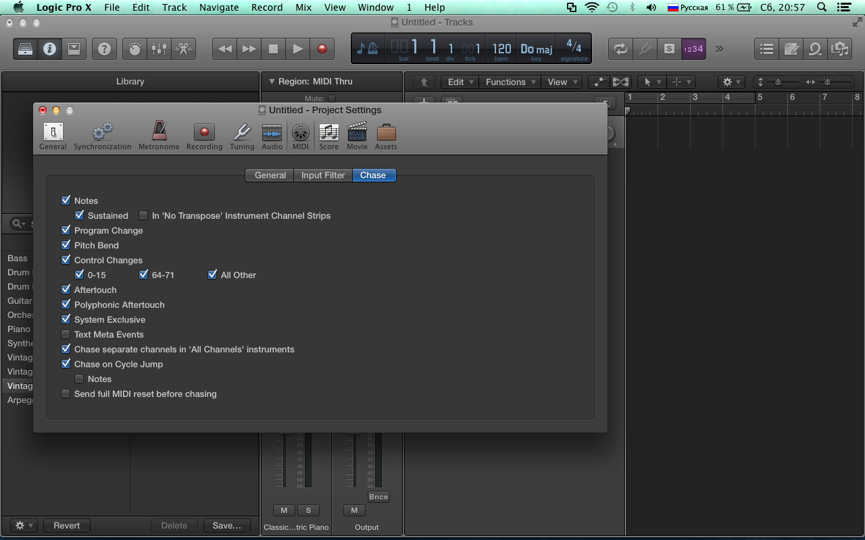Image resolution: width=865 pixels, height=540 pixels.
Task: Open Tuning settings pane
Action: pyautogui.click(x=242, y=136)
